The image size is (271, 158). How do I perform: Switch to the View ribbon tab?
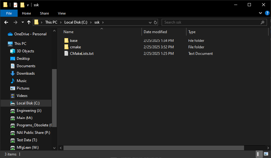62,13
